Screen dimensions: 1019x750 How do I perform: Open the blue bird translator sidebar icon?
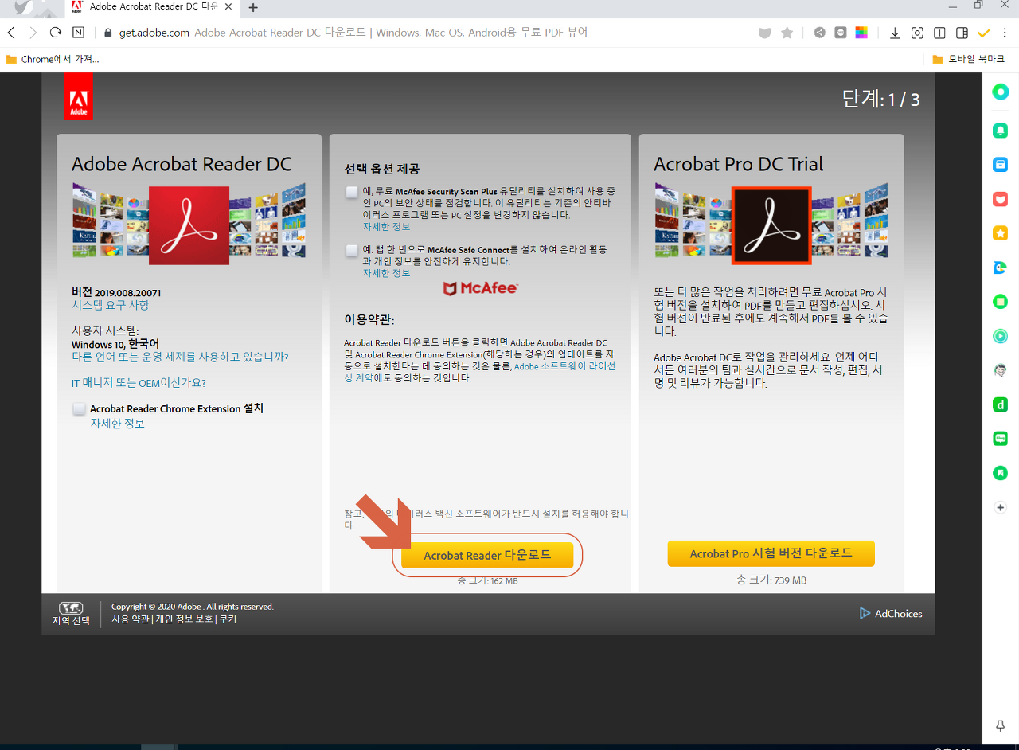pos(1001,268)
